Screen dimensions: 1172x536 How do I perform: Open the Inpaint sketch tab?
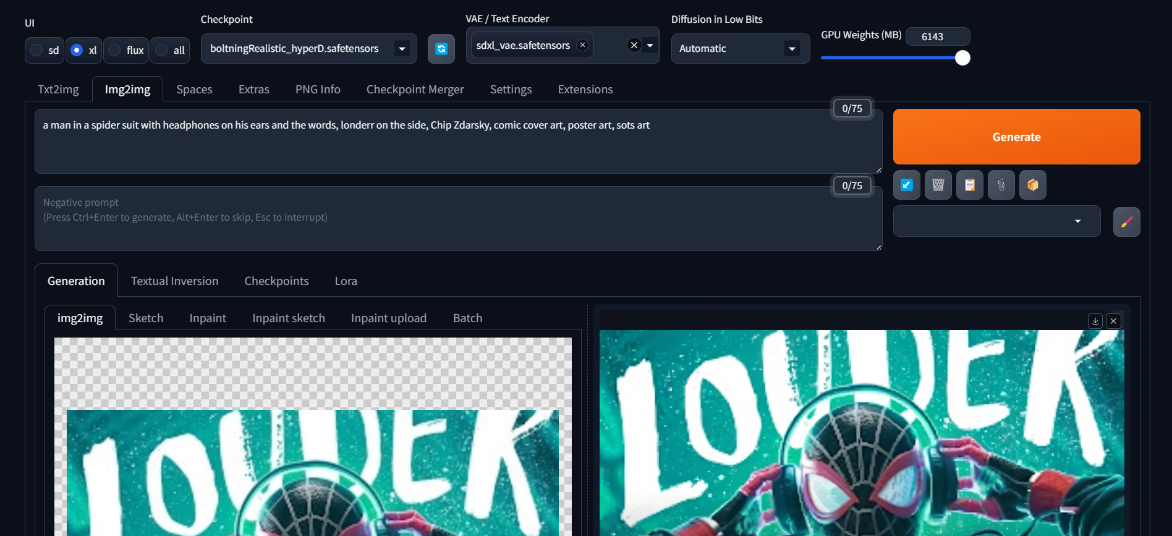pos(288,318)
